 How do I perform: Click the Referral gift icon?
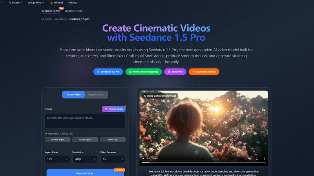pyautogui.click(x=51, y=3)
